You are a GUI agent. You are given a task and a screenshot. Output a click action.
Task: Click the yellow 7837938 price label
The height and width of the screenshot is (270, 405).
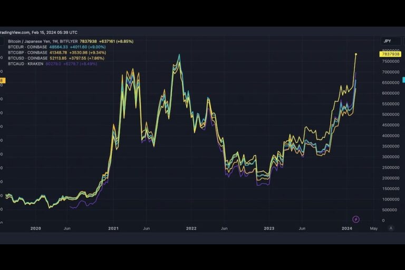pos(390,54)
